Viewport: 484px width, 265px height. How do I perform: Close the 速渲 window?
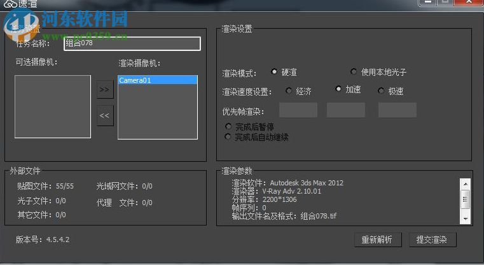click(x=469, y=2)
